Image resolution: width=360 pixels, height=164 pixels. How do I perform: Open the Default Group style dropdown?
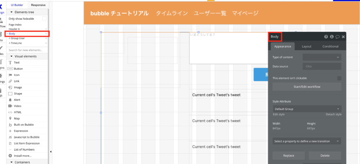(x=307, y=109)
